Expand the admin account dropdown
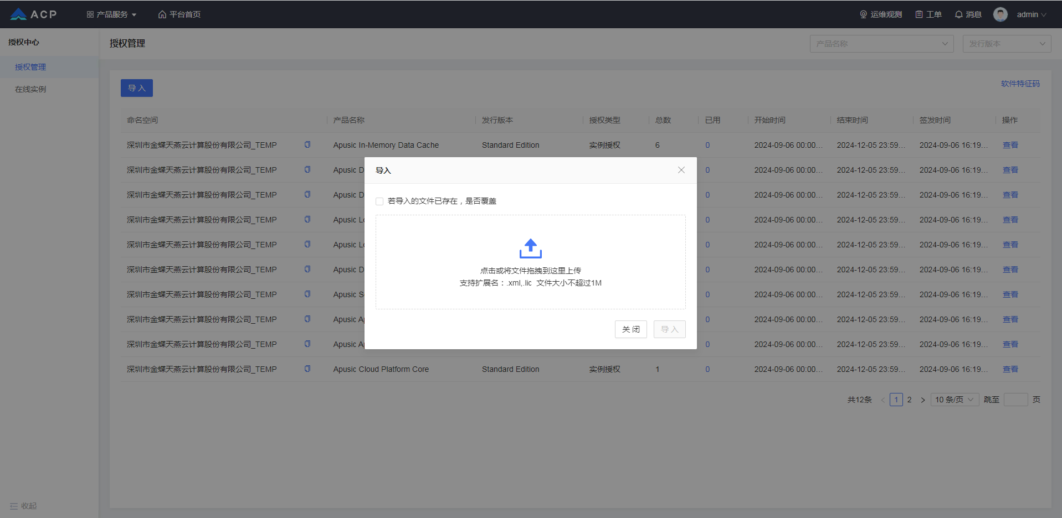1062x518 pixels. pos(1032,14)
